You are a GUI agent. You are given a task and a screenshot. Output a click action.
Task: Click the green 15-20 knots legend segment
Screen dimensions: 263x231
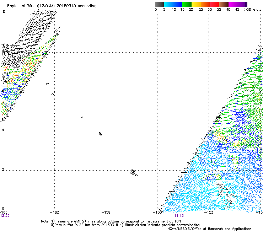click(x=187, y=4)
